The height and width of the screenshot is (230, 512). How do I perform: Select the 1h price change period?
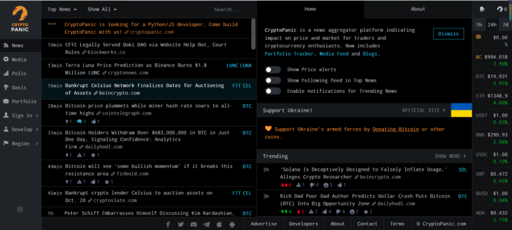479,25
